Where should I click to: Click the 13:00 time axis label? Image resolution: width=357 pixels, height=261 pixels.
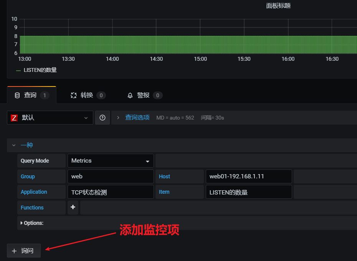click(25, 59)
